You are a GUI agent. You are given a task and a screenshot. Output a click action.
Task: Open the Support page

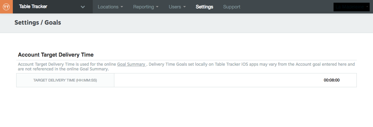click(232, 7)
